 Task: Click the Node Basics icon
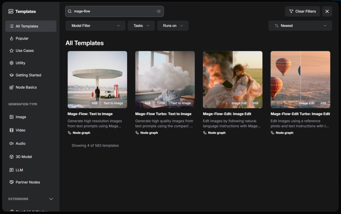coord(12,87)
